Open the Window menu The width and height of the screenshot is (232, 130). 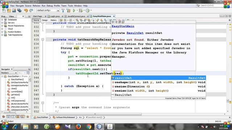[78, 6]
